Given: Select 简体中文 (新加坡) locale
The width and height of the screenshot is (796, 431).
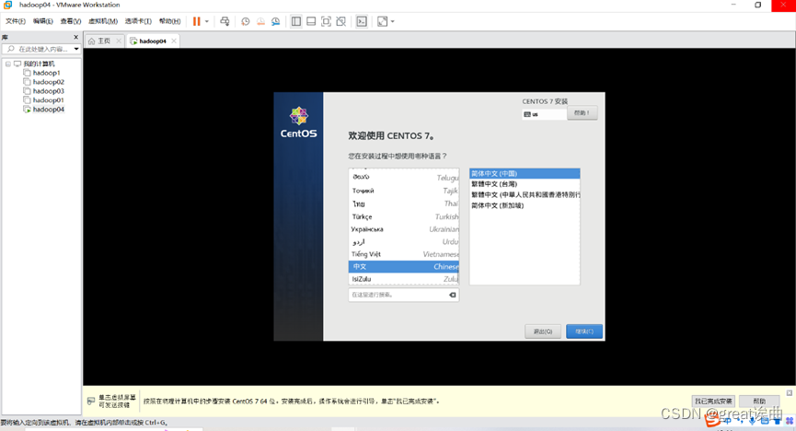Looking at the screenshot, I should click(525, 205).
